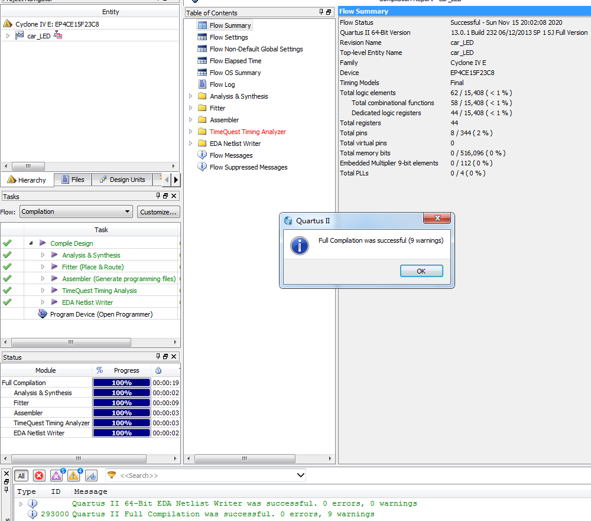591x521 pixels.
Task: Open the Flow Compilation dropdown
Action: pyautogui.click(x=76, y=211)
